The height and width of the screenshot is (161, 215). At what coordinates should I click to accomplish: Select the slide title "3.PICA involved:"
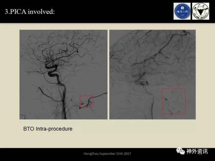(30, 12)
